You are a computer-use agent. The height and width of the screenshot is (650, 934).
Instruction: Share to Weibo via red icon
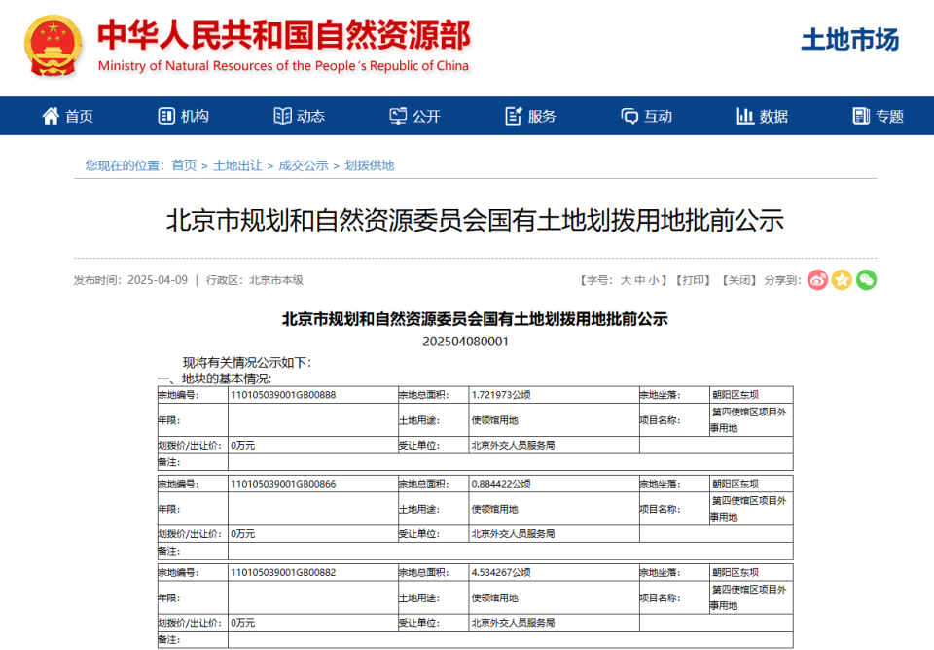coord(818,280)
